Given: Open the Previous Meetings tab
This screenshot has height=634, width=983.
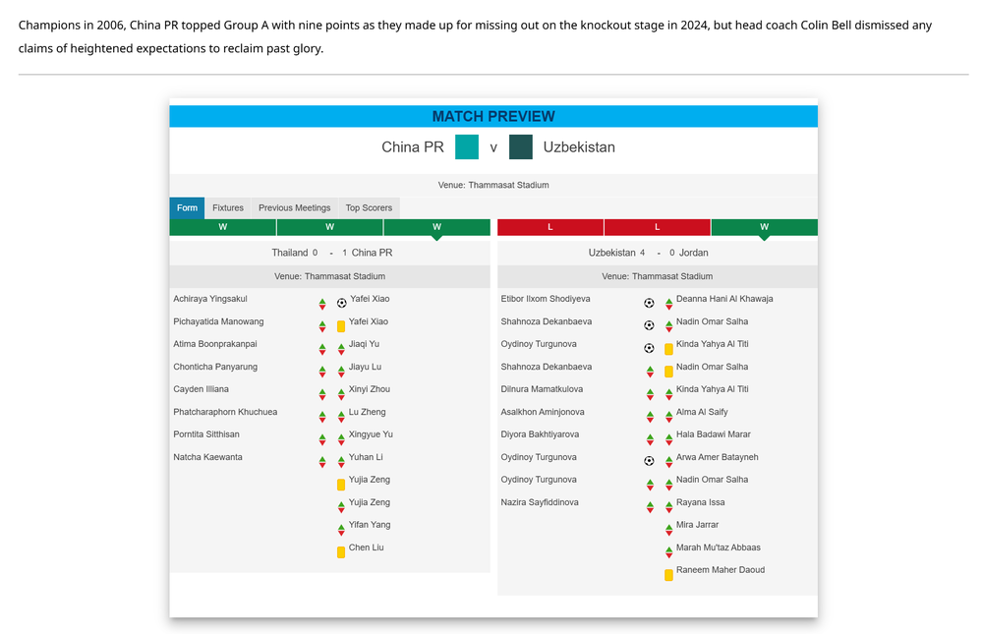Looking at the screenshot, I should tap(294, 207).
